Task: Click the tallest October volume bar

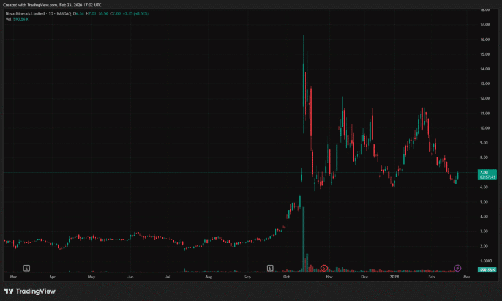Action: (304, 239)
